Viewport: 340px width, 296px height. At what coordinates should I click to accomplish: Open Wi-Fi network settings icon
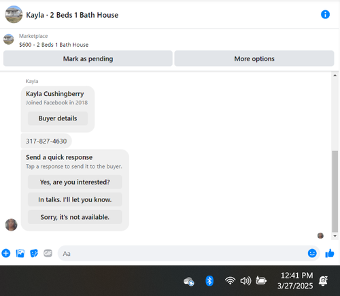(x=230, y=281)
